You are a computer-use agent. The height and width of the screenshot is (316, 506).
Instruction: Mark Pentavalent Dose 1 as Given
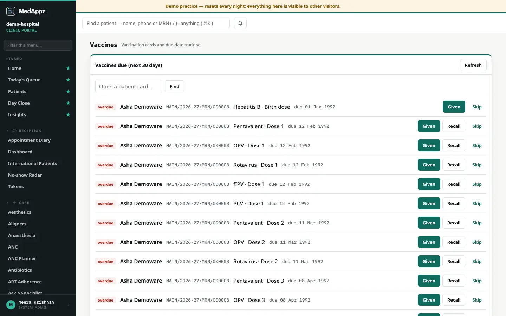(x=429, y=126)
